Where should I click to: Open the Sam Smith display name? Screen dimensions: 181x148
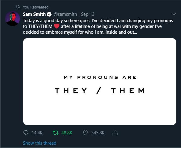(34, 14)
